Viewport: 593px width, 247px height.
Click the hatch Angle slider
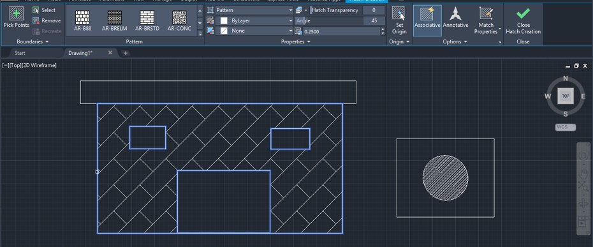pyautogui.click(x=328, y=21)
